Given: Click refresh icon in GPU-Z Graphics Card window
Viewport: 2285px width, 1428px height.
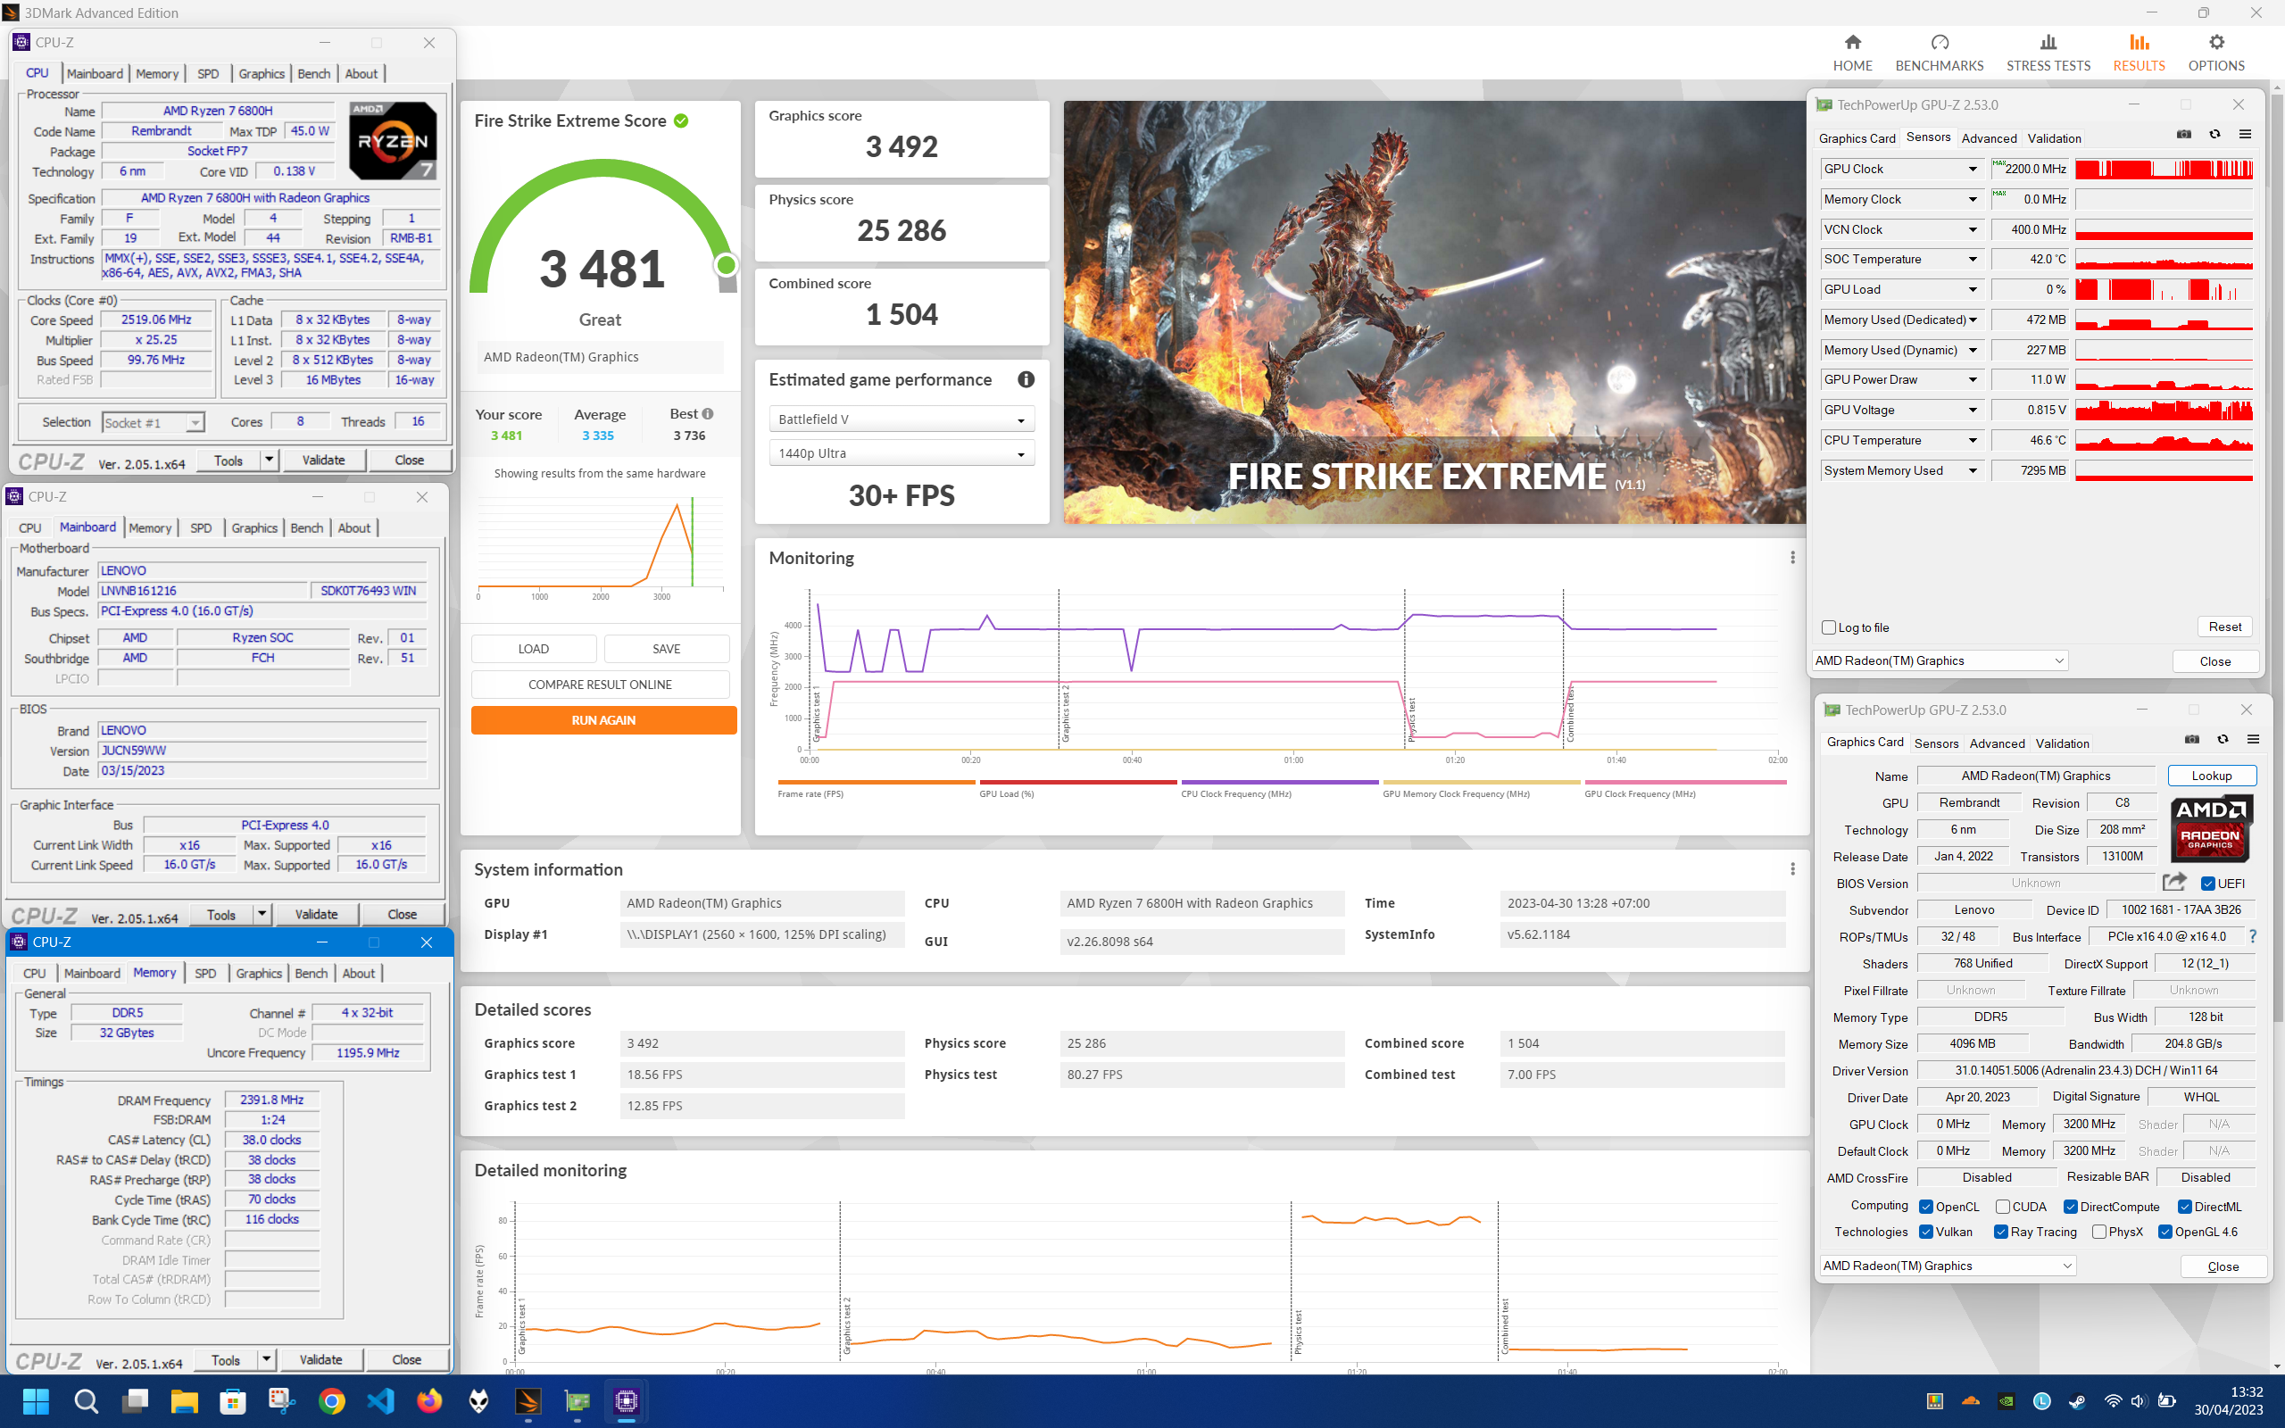Looking at the screenshot, I should tap(2223, 739).
